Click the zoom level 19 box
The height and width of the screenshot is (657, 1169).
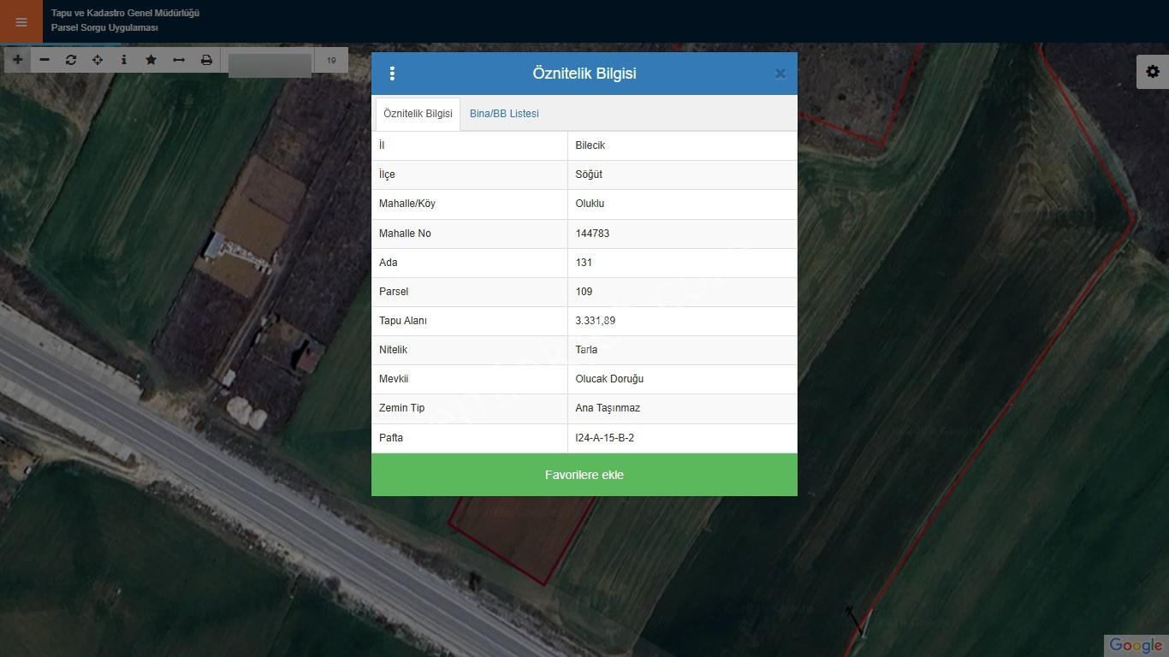point(331,60)
